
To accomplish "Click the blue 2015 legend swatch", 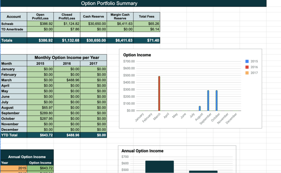I will 247,61.
